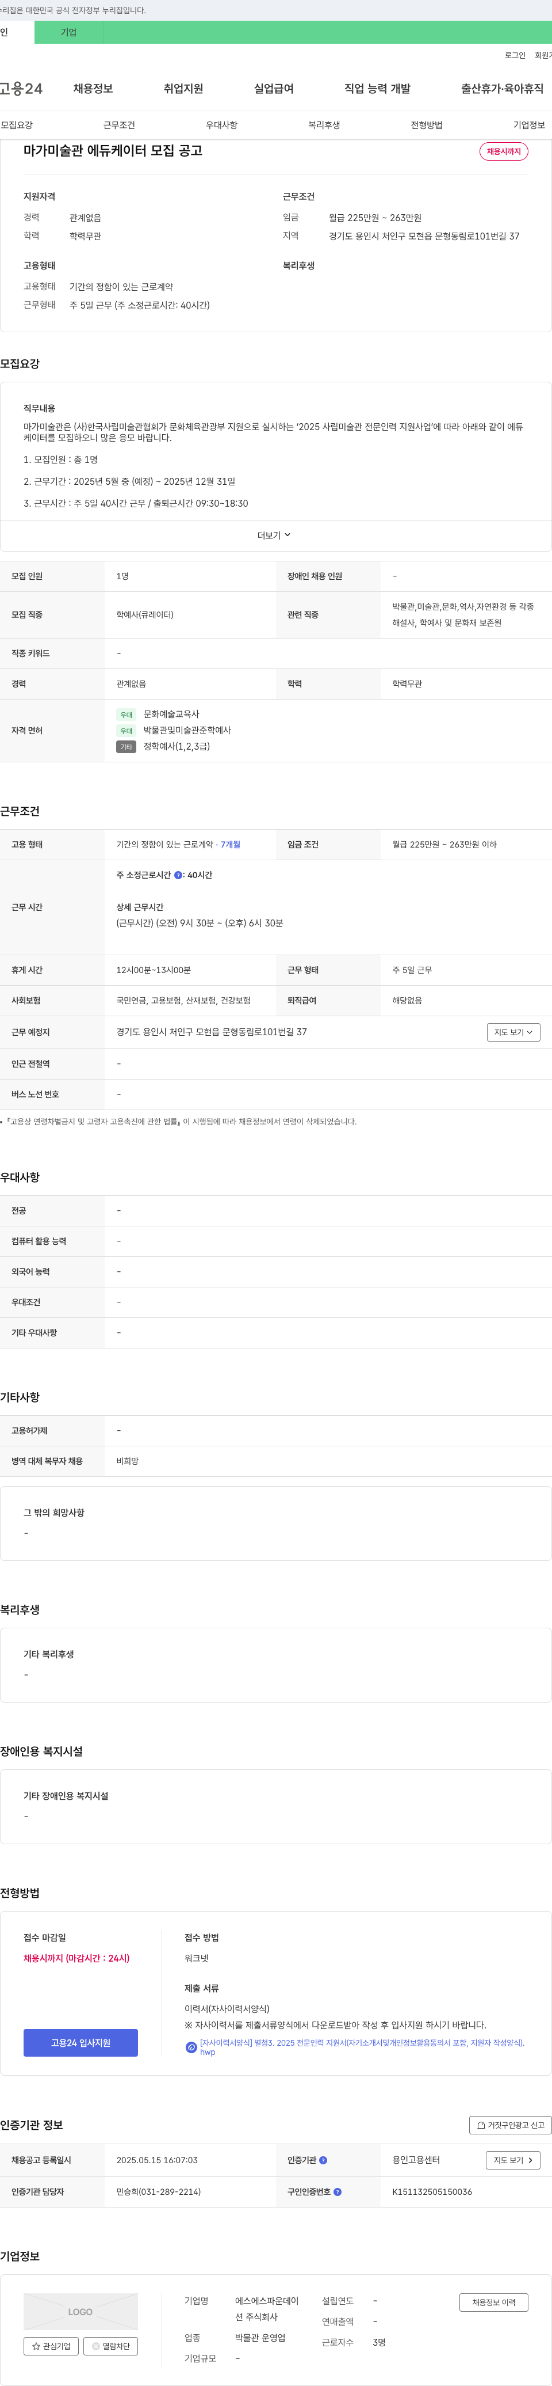Open the 직업 능력 개발 menu
Image resolution: width=552 pixels, height=2386 pixels.
(377, 89)
